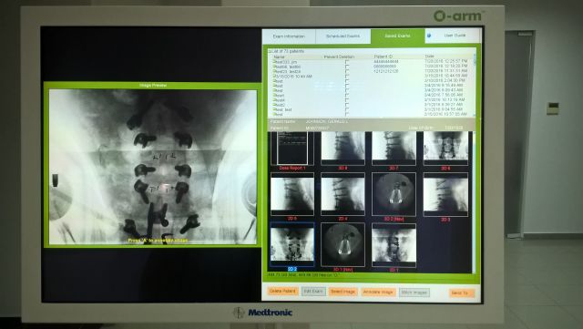Enable Prevent Deletion for patient test4
The height and width of the screenshot is (329, 583).
pyautogui.click(x=347, y=100)
